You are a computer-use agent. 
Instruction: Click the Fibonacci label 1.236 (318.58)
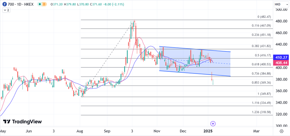[261, 112]
